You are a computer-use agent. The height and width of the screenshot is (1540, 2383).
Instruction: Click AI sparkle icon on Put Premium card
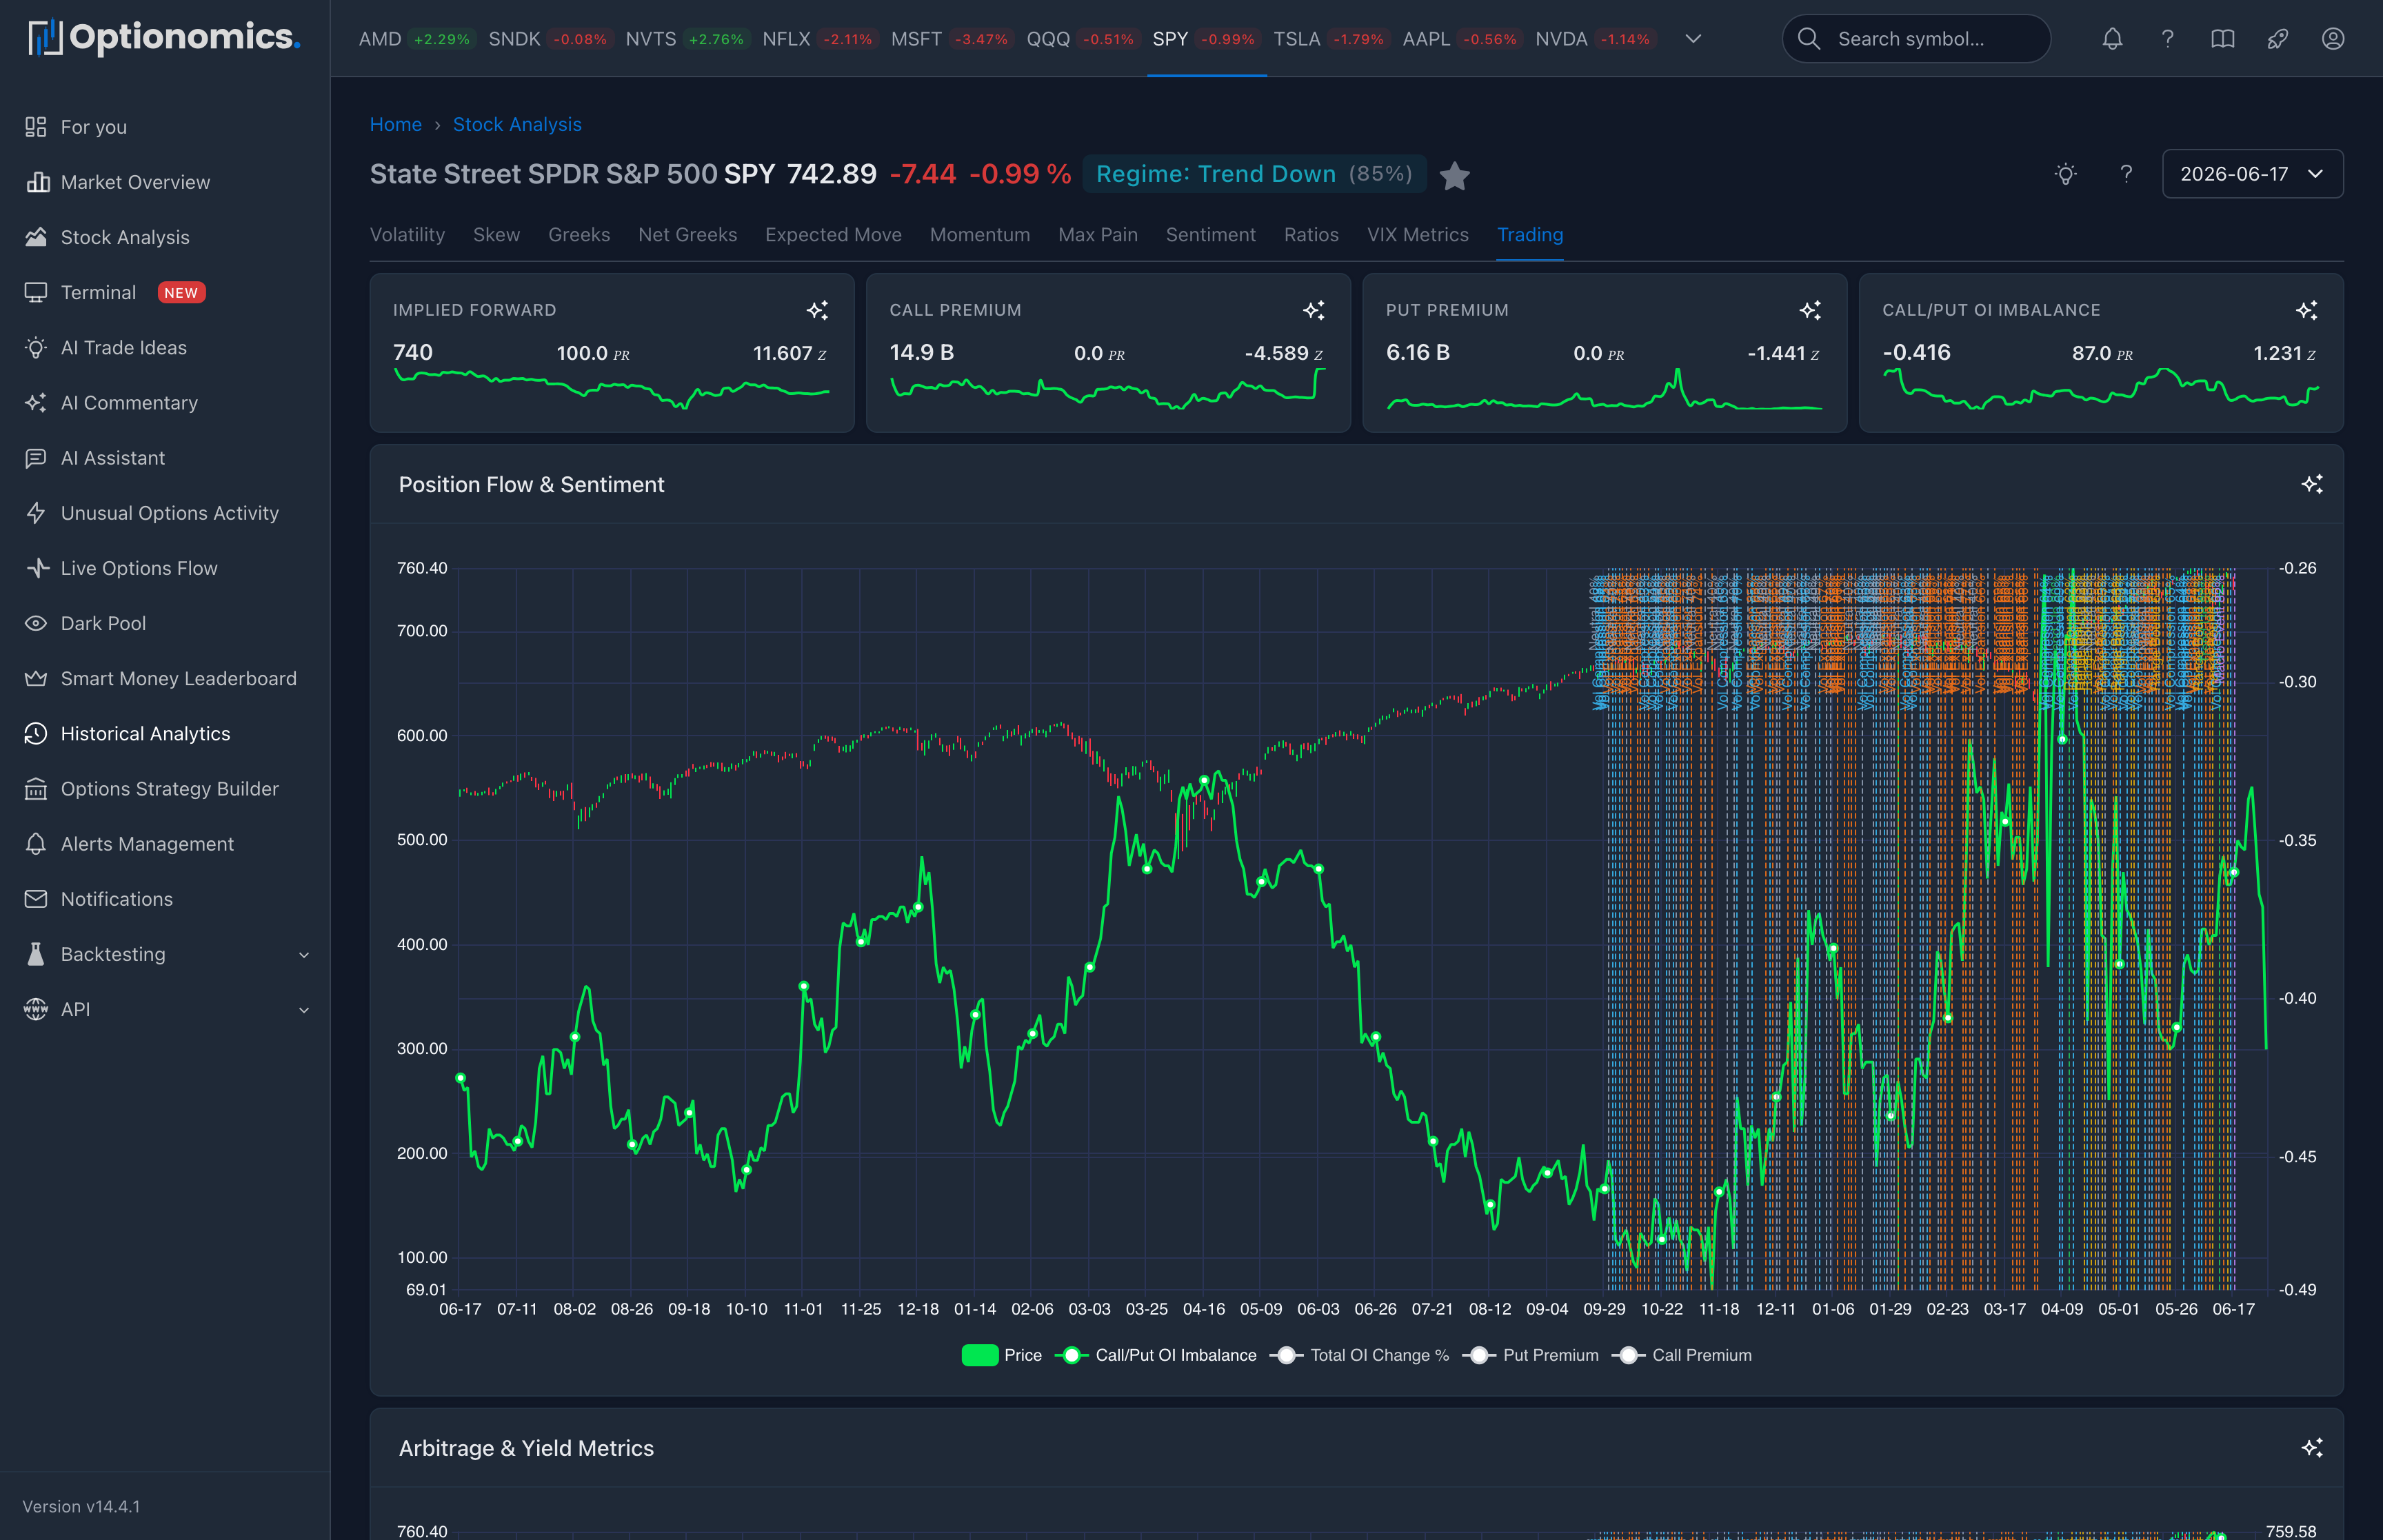[1810, 310]
